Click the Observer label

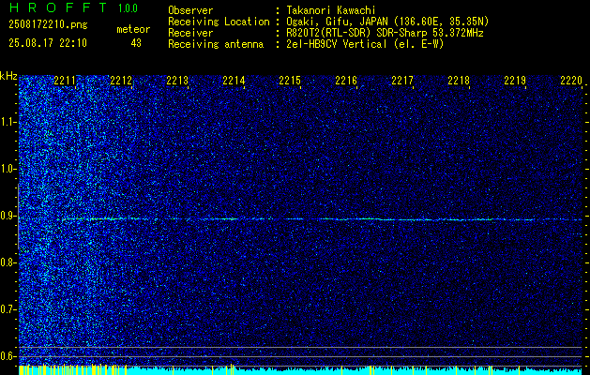coord(190,10)
